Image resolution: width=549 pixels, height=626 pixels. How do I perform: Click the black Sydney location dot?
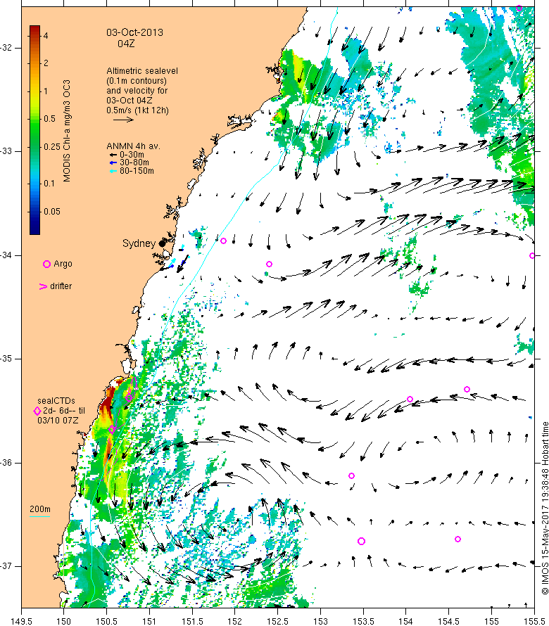pos(162,243)
